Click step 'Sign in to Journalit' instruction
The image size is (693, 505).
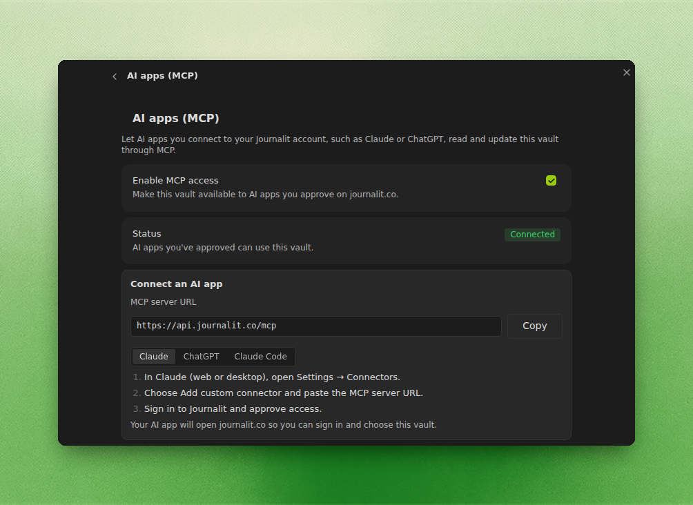tap(233, 409)
